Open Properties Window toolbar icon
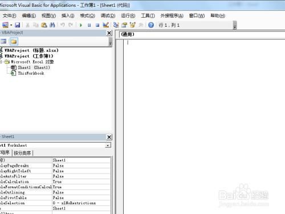This screenshot has width=285, height=214. [124, 25]
